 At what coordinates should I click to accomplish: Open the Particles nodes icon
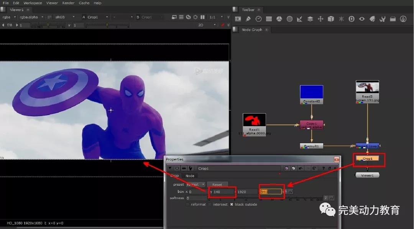[x=341, y=19]
